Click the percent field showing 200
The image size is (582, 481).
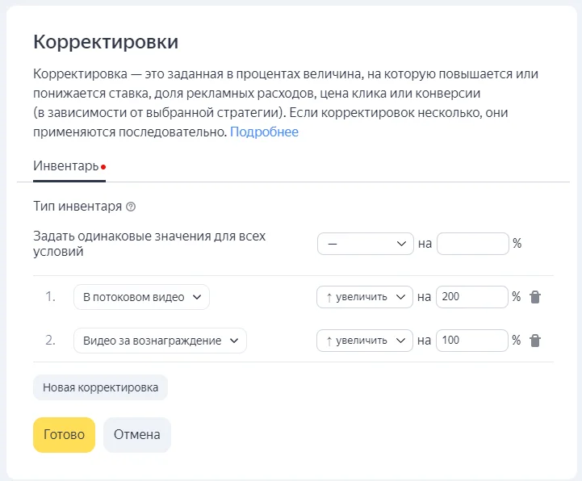471,297
